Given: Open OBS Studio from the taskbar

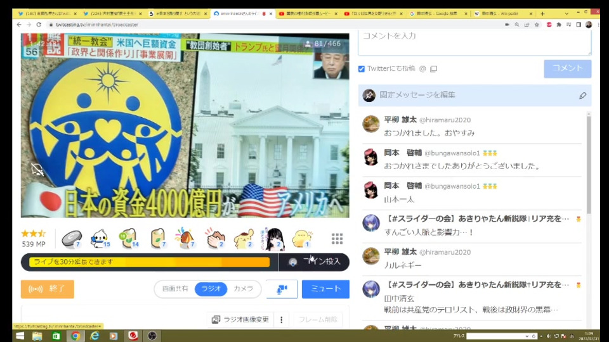Looking at the screenshot, I should (x=152, y=336).
